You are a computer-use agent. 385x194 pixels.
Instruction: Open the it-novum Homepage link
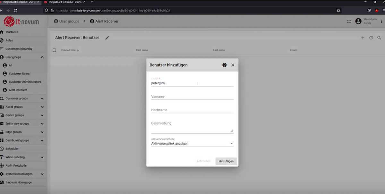click(19, 182)
